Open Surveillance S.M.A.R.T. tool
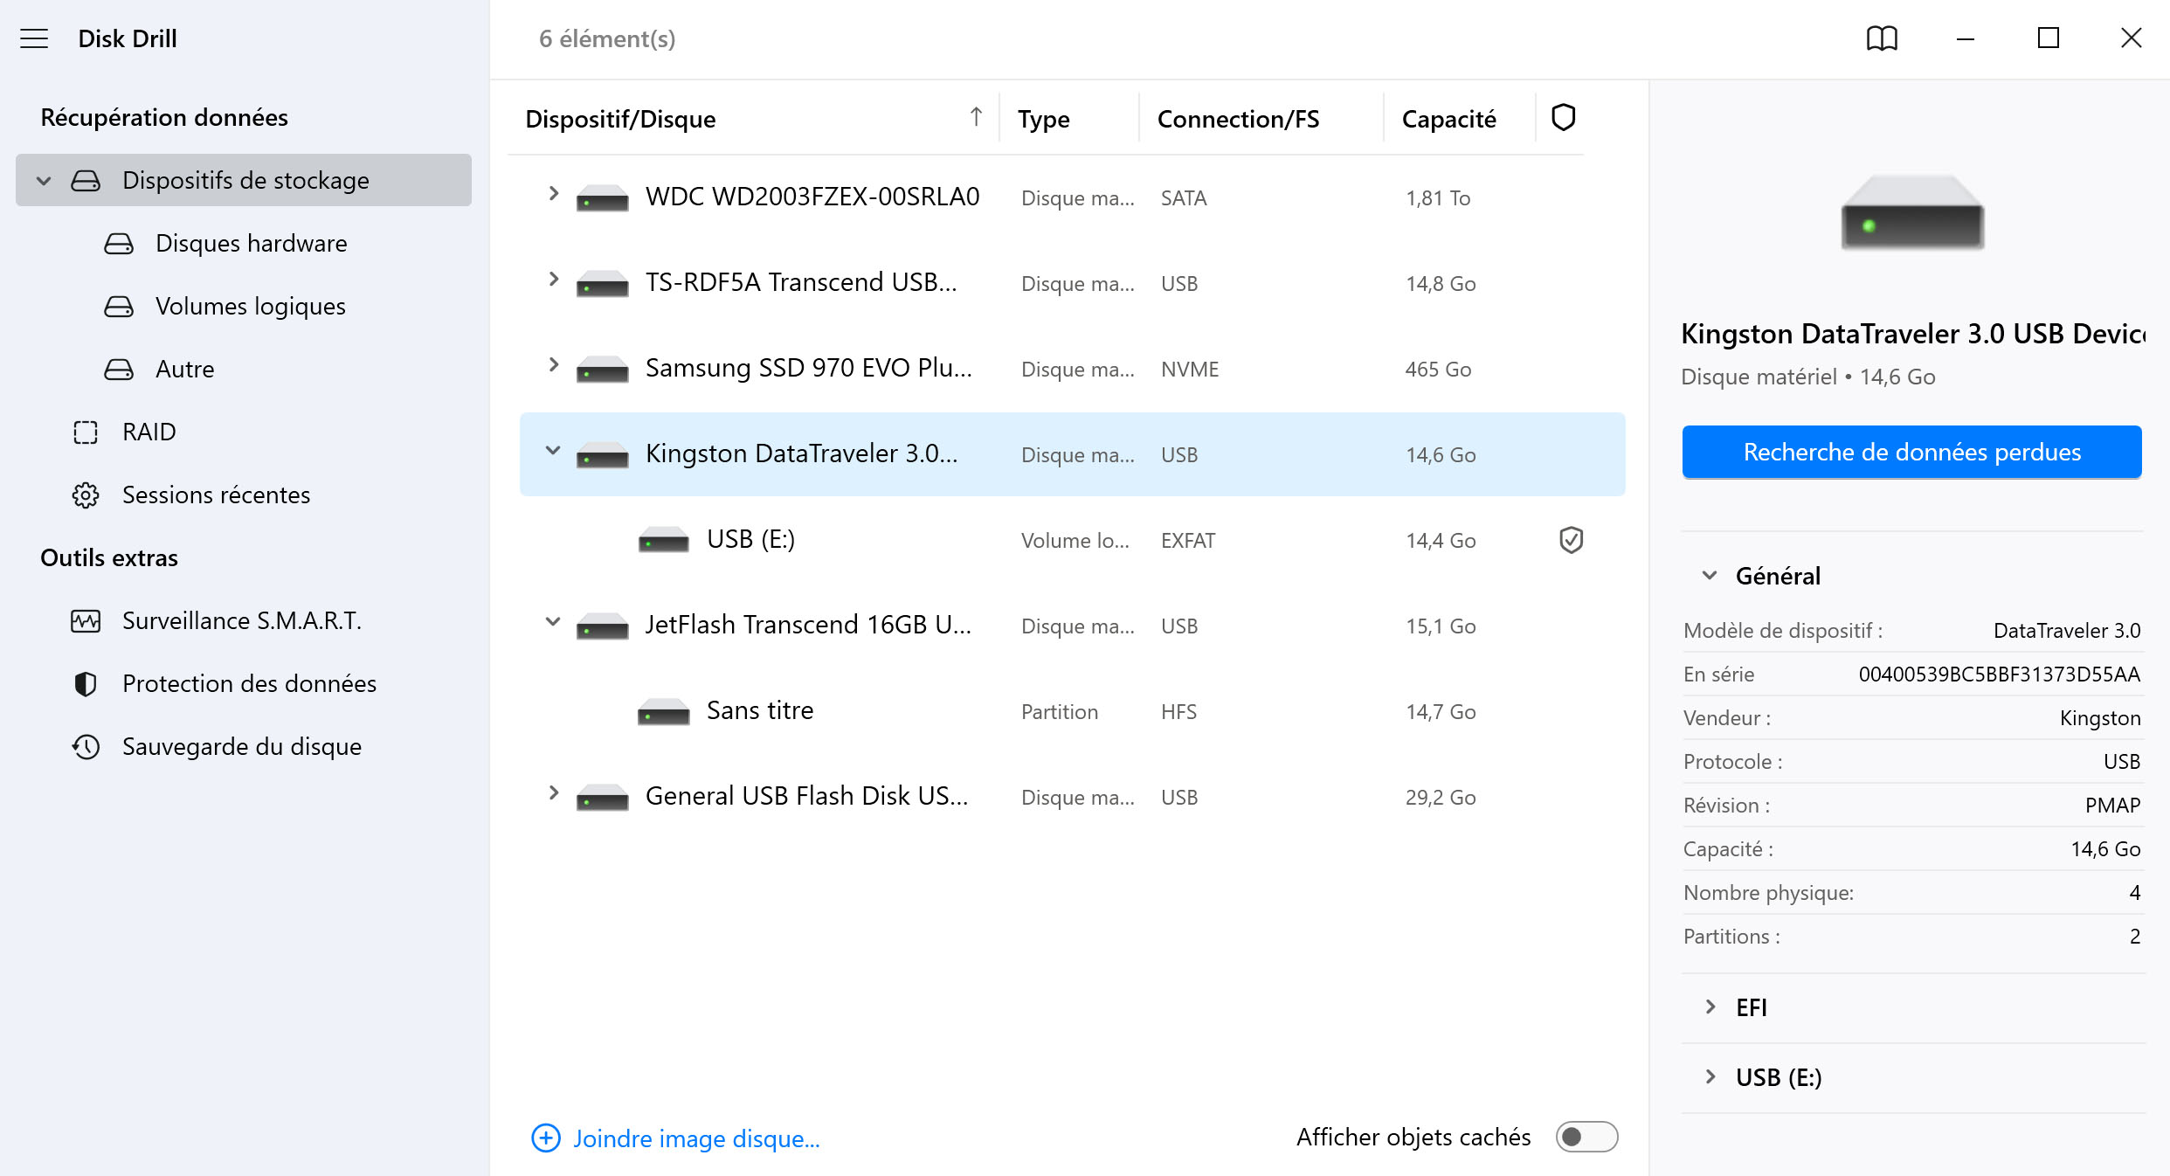Viewport: 2170px width, 1176px height. point(242,620)
